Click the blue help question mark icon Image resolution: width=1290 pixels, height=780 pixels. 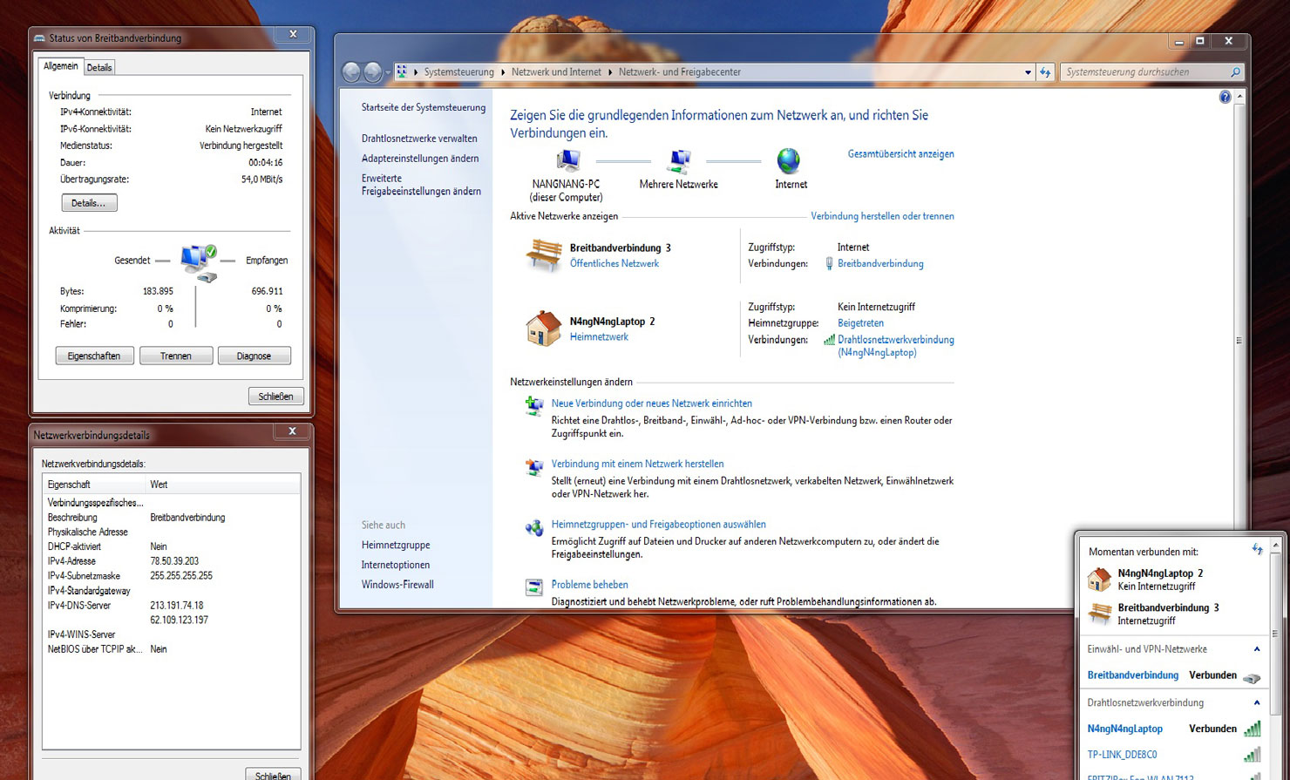(x=1225, y=98)
